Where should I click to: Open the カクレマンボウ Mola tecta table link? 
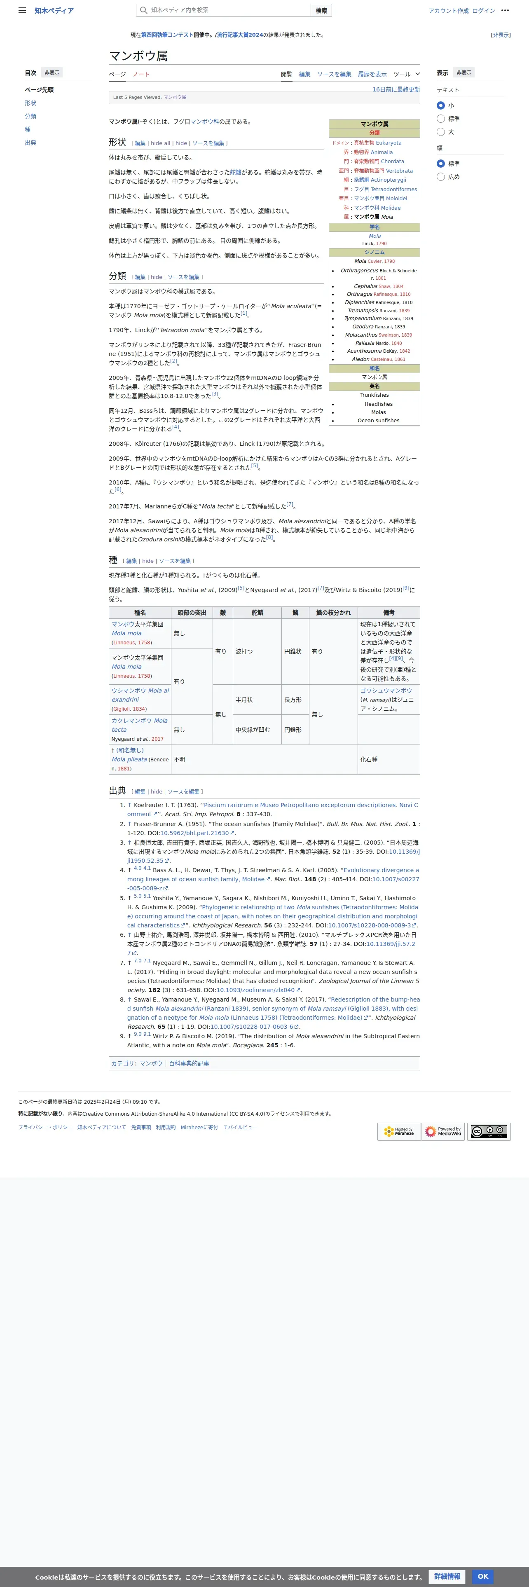click(139, 725)
